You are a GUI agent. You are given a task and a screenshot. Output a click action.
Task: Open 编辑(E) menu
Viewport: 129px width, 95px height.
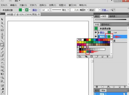coord(13,5)
